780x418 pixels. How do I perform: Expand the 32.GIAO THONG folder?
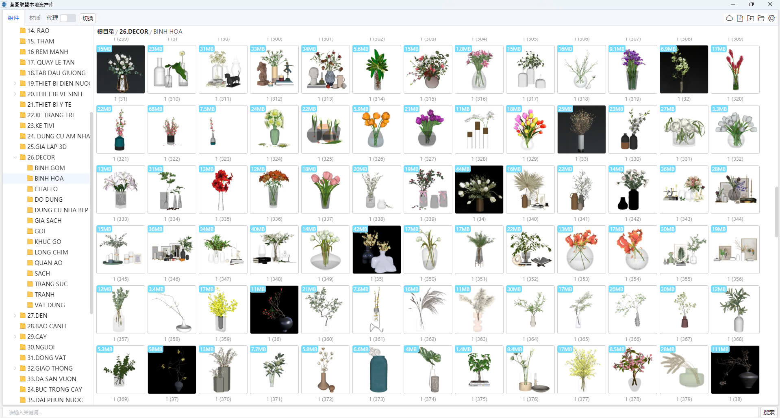15,368
